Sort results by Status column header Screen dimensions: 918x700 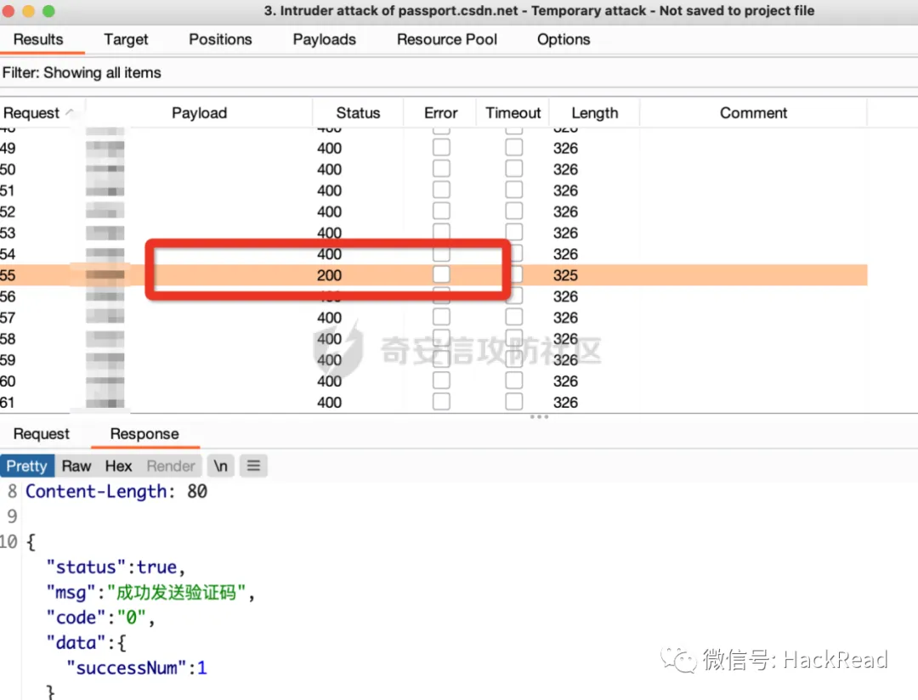[x=358, y=113]
